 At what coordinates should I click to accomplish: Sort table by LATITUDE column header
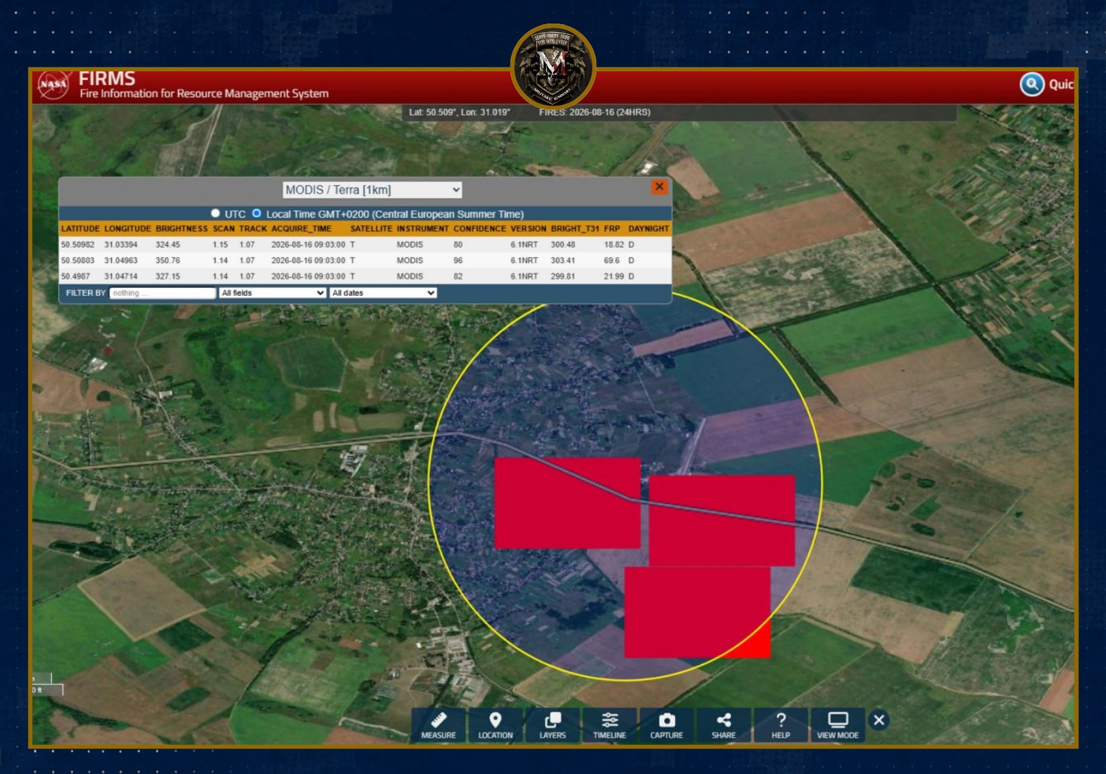coord(80,229)
